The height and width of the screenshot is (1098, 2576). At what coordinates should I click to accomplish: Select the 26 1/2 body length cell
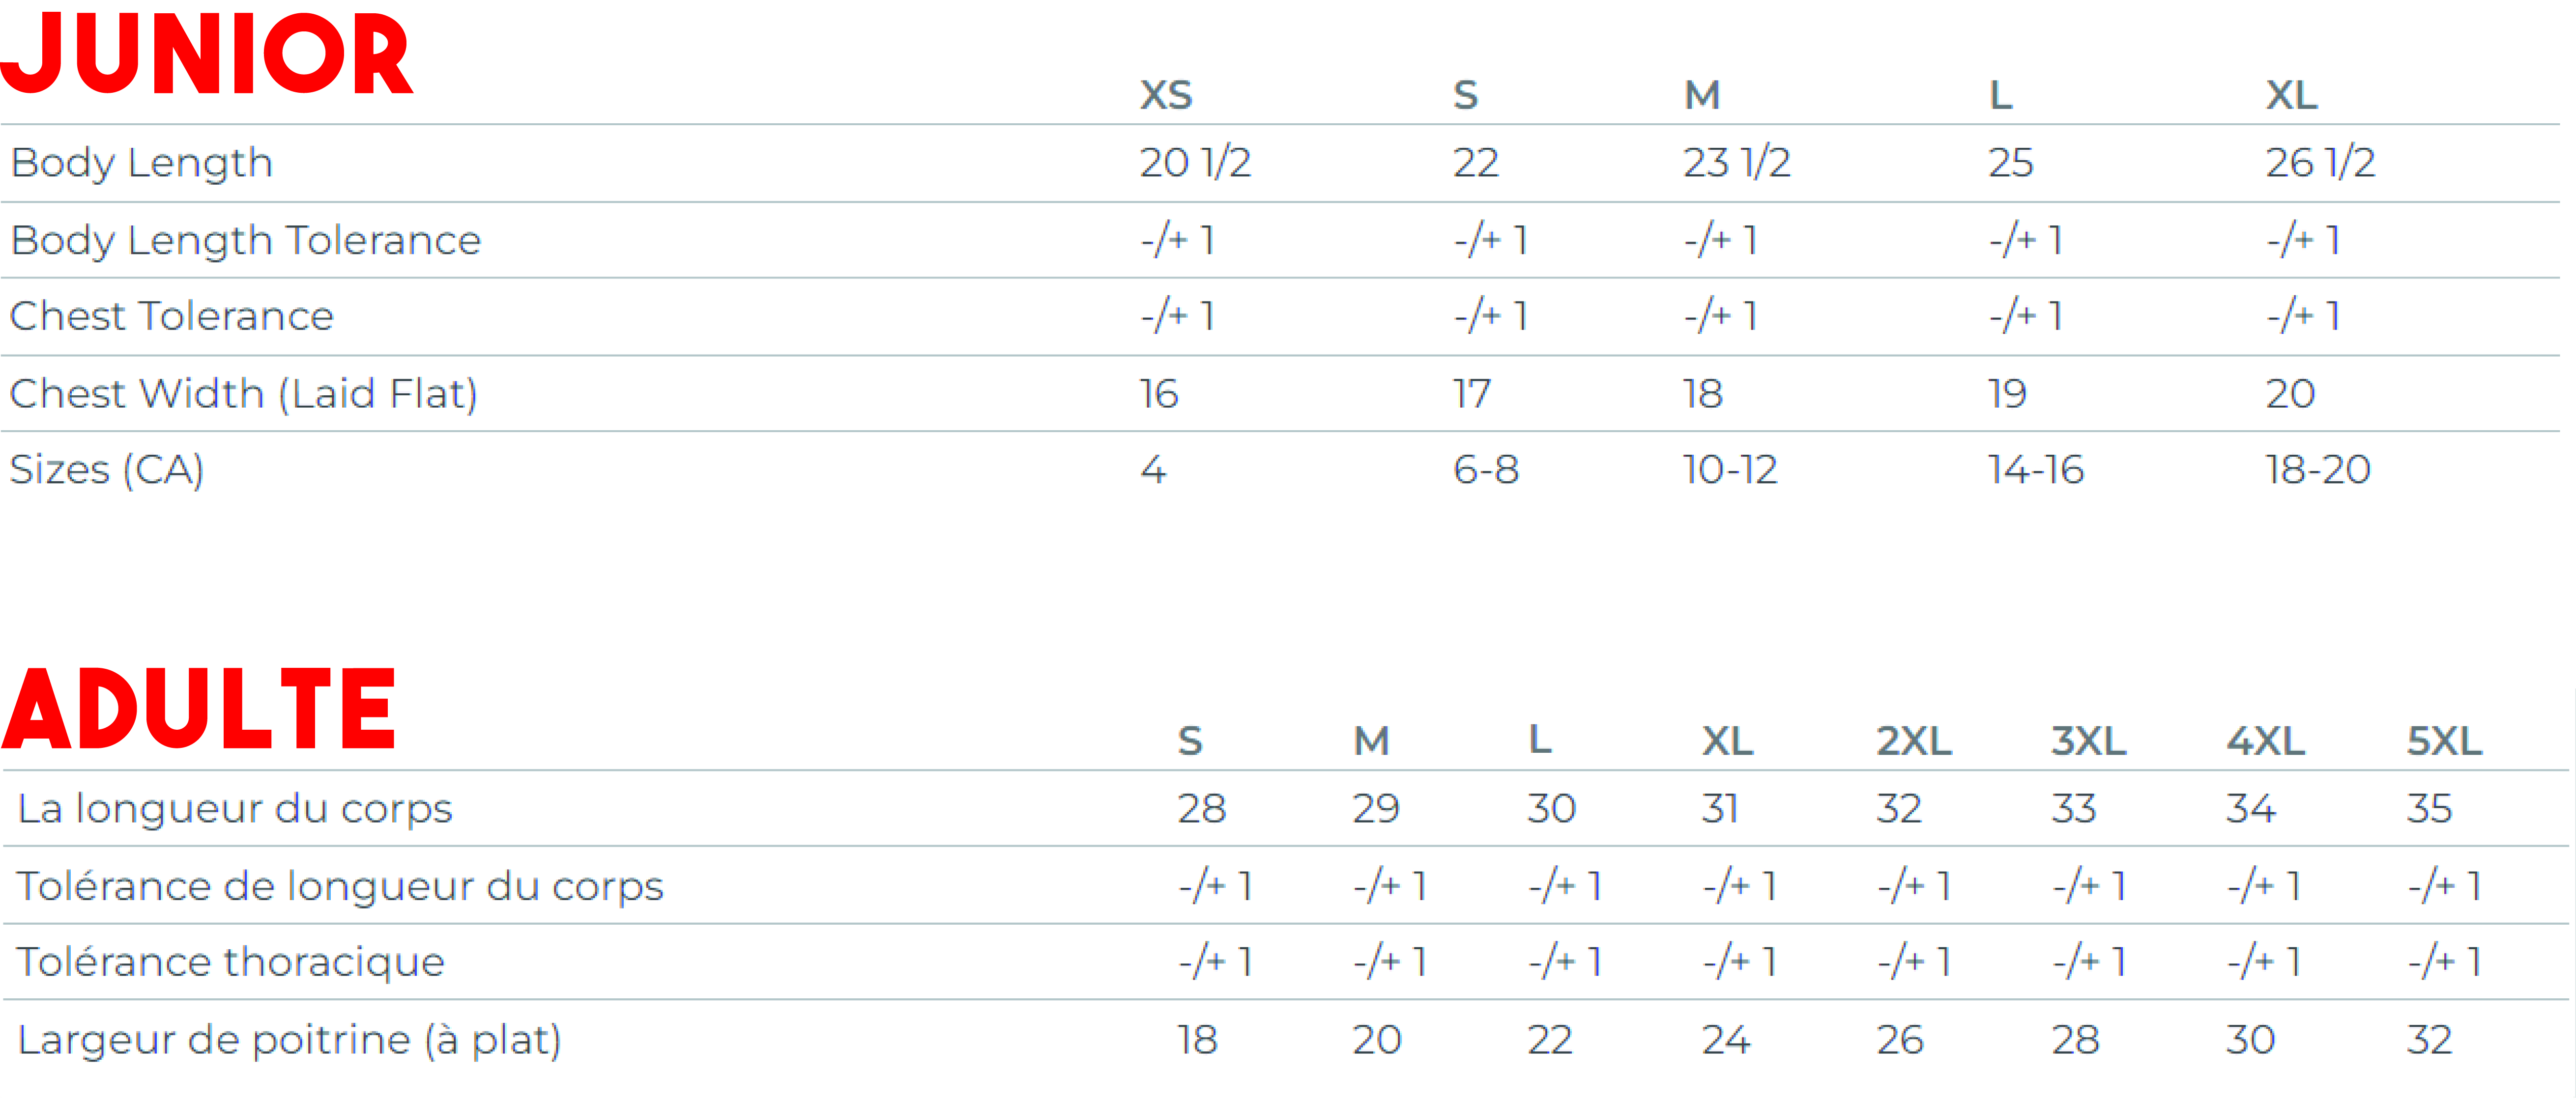pos(2319,163)
